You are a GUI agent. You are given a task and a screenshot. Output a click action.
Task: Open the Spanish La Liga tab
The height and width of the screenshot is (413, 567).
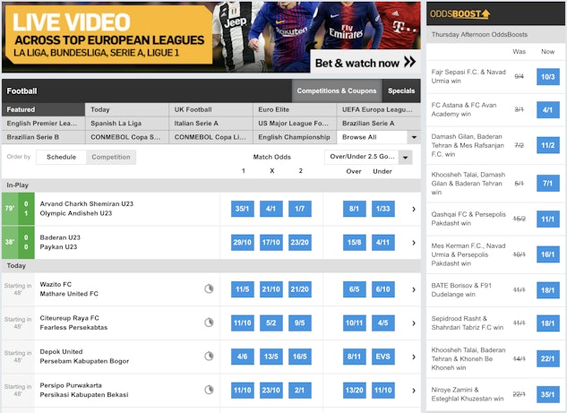(126, 124)
